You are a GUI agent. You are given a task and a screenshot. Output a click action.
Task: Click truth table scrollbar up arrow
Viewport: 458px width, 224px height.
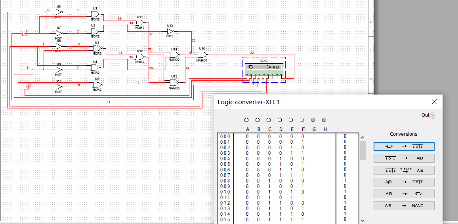[363, 137]
